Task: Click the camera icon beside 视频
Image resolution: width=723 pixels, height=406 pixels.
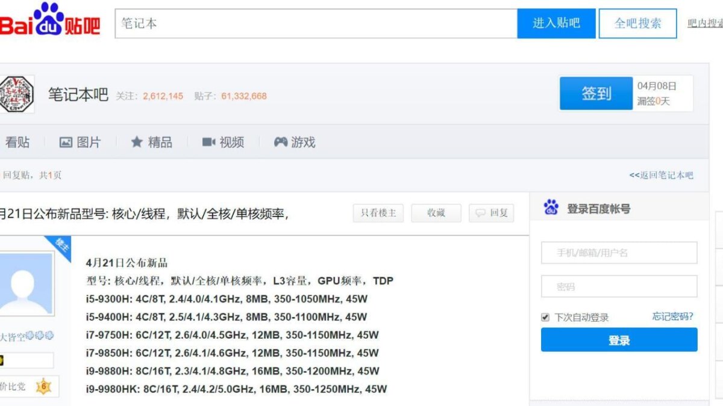Action: pos(208,142)
